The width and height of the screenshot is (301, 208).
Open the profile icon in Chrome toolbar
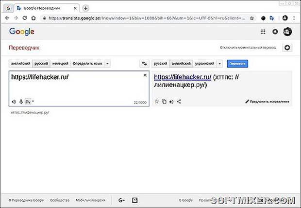click(x=285, y=18)
